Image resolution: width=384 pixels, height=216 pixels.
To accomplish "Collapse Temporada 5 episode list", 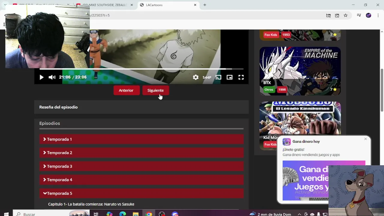I will (141, 193).
